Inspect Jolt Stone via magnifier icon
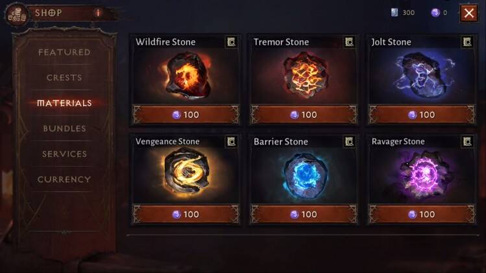The image size is (486, 273). pyautogui.click(x=467, y=42)
